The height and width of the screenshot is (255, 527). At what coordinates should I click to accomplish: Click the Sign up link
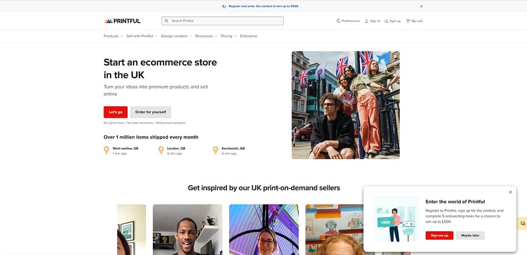click(395, 21)
